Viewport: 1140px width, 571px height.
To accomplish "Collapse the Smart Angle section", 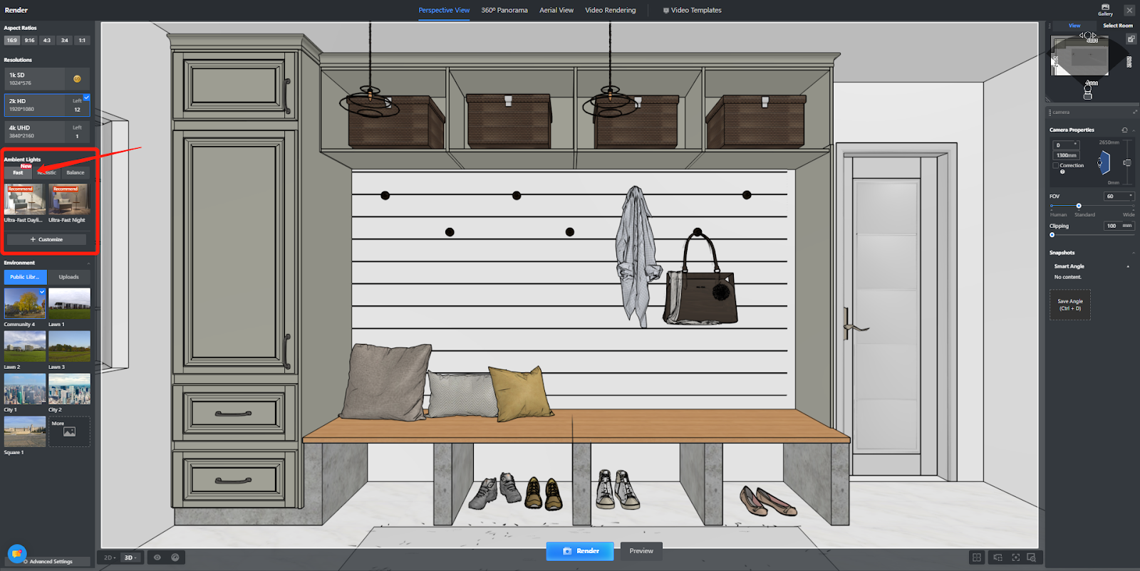I will (x=1128, y=266).
